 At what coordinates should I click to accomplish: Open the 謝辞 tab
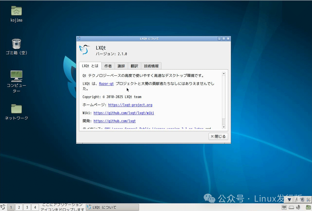pyautogui.click(x=121, y=66)
